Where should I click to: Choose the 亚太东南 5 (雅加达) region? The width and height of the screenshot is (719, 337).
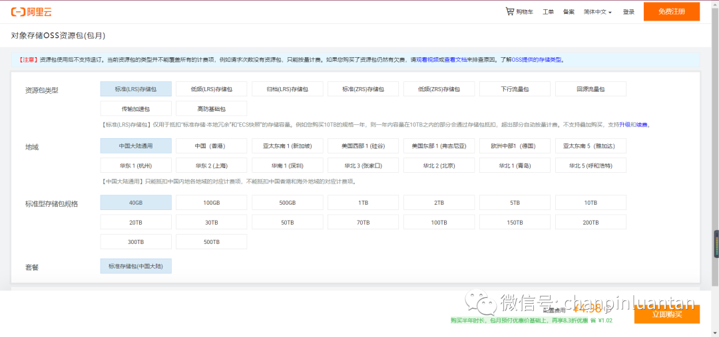tap(591, 146)
